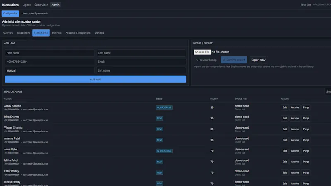Archive the Vihaan Sharma lead
The image size is (331, 186).
295,129
